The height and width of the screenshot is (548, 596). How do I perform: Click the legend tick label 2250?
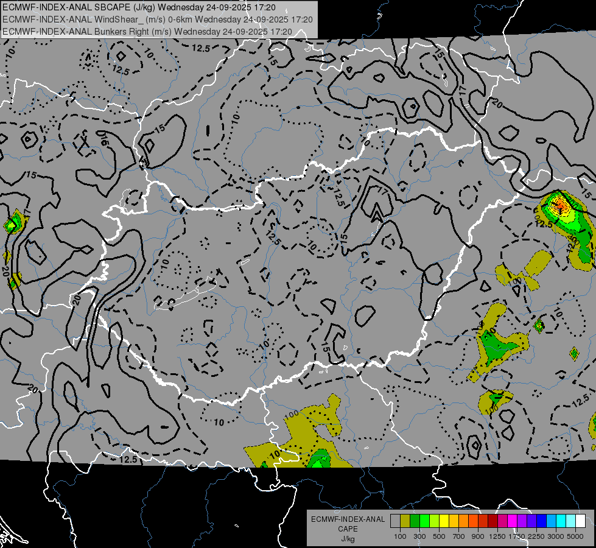[536, 536]
